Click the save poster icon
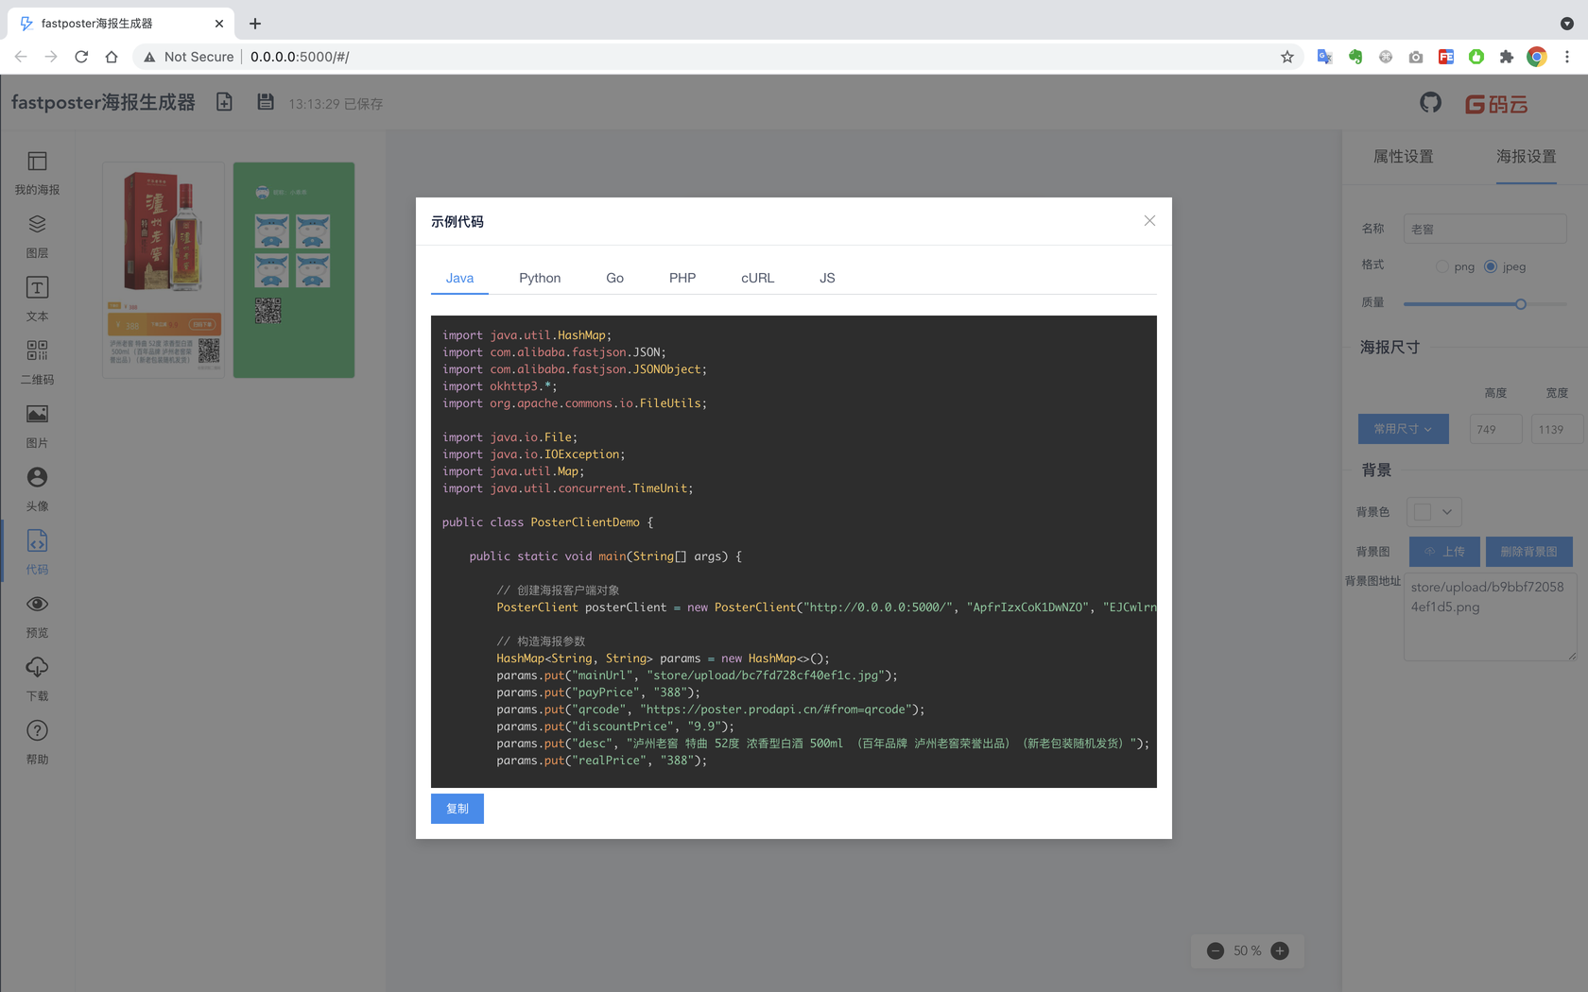Viewport: 1588px width, 992px height. coord(266,101)
